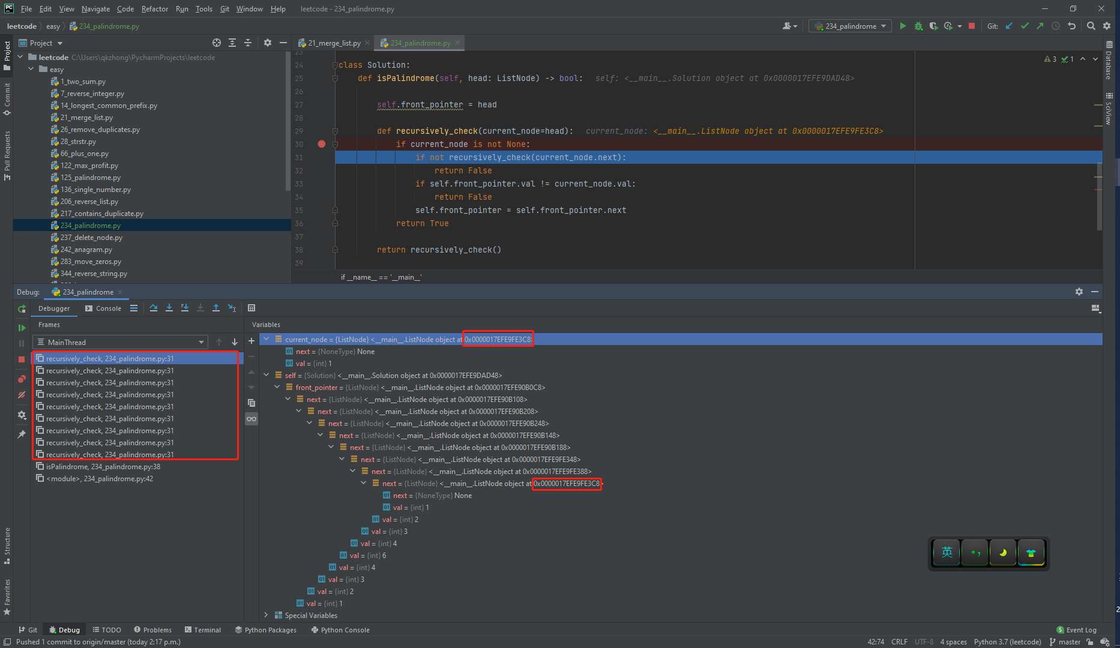The height and width of the screenshot is (648, 1120).
Task: Open the Tools menu
Action: 203,8
